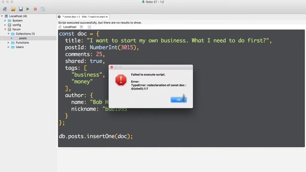Viewport: 306px width, 172px height.
Task: Select the forum database item
Action: click(16, 29)
